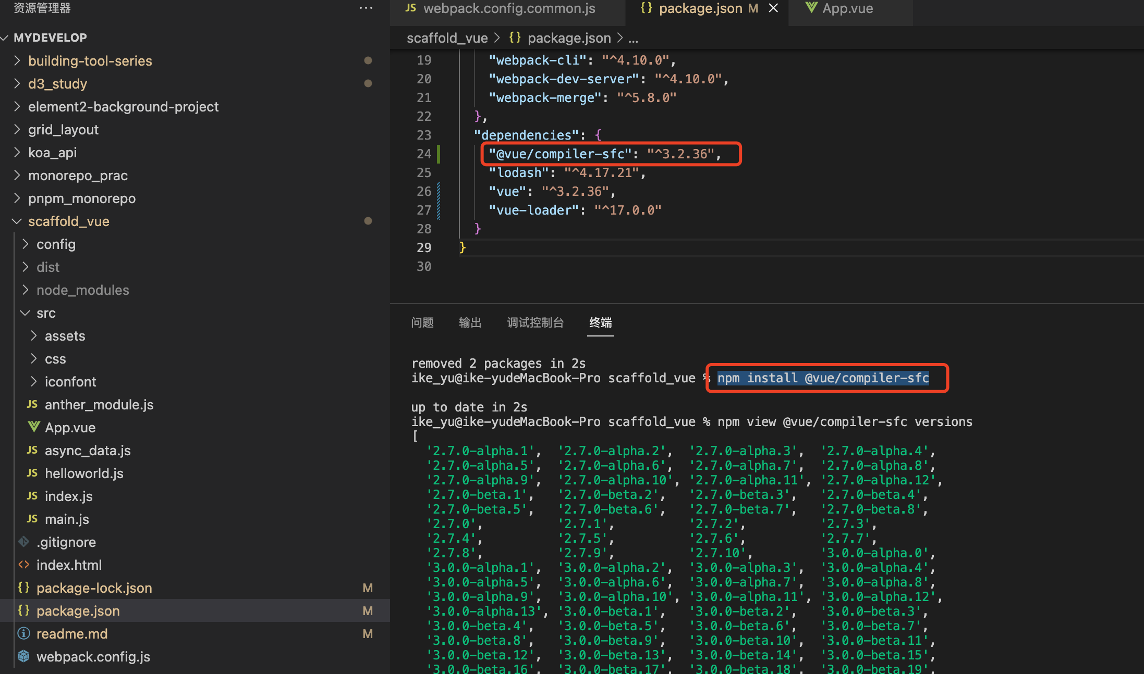Image resolution: width=1144 pixels, height=674 pixels.
Task: Click the braces icon beside package-lock.json
Action: (x=23, y=588)
